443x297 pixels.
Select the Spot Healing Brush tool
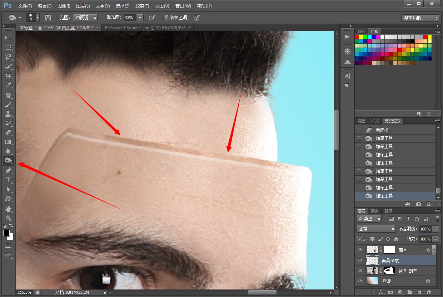coord(8,95)
